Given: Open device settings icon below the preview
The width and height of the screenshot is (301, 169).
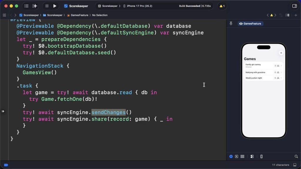Looking at the screenshot, I should coord(261,156).
